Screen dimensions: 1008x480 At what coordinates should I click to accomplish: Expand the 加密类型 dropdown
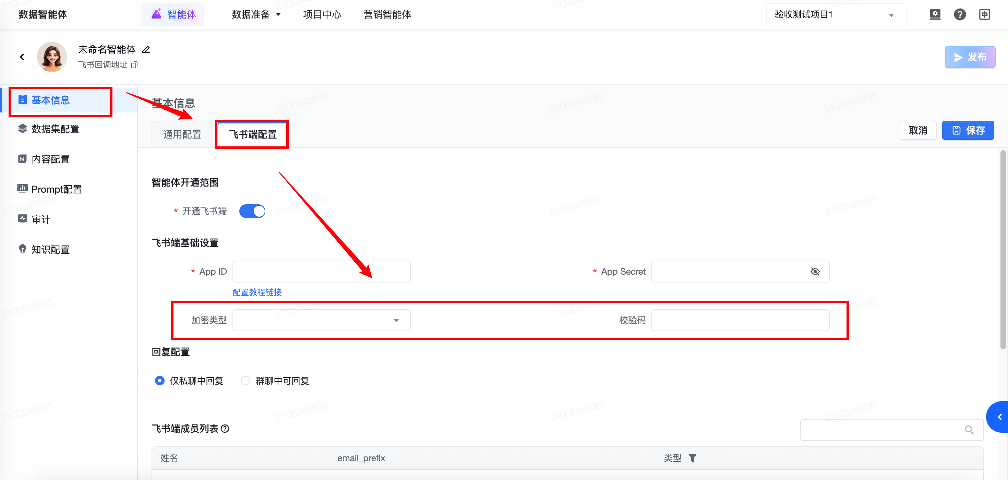(321, 320)
